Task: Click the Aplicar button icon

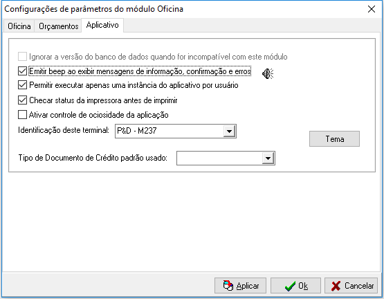Action: [228, 286]
